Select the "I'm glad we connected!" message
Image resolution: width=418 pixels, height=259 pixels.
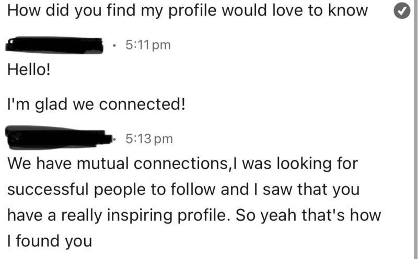pyautogui.click(x=96, y=104)
